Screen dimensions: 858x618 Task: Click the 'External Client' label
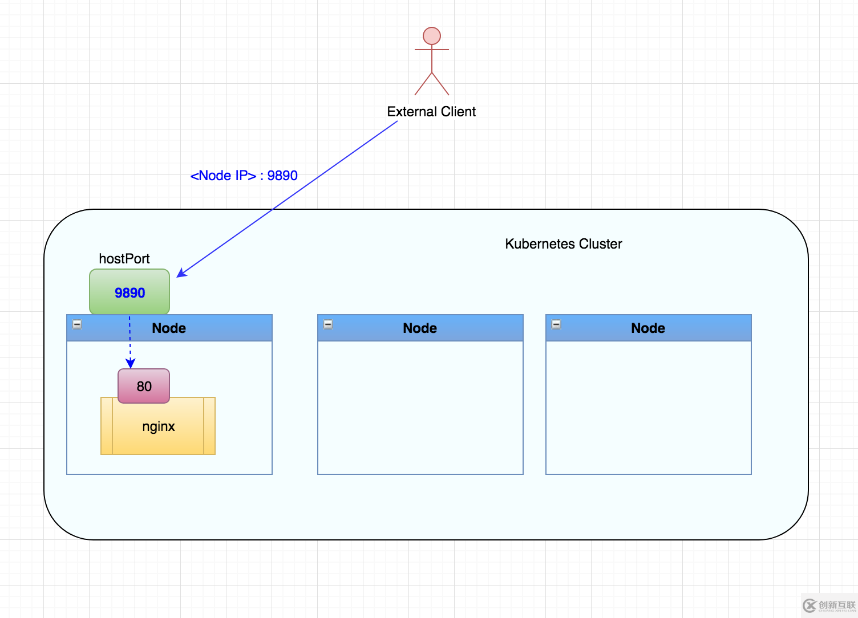point(431,112)
